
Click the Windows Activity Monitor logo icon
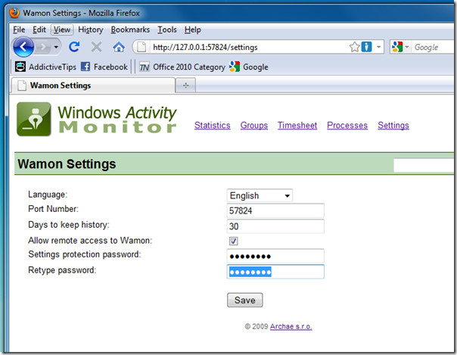(34, 119)
